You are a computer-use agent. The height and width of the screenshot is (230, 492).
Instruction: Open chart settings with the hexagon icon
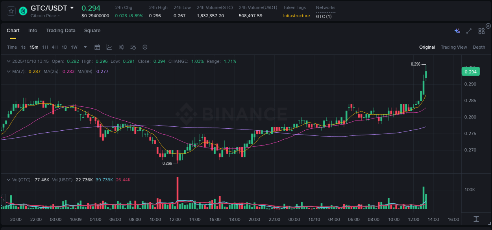tap(145, 47)
